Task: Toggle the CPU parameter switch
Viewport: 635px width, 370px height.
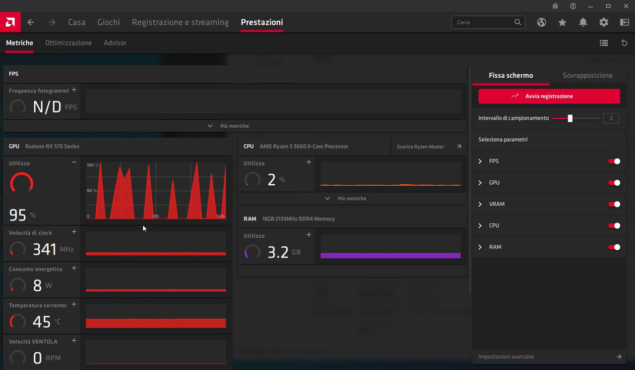Action: 614,225
